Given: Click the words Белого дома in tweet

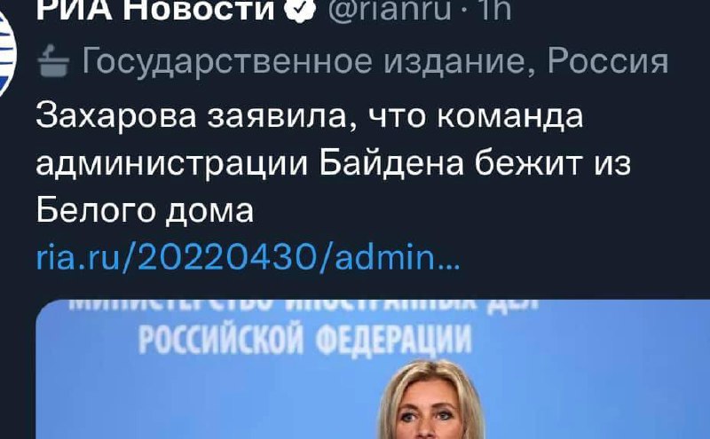Looking at the screenshot, I should click(145, 210).
